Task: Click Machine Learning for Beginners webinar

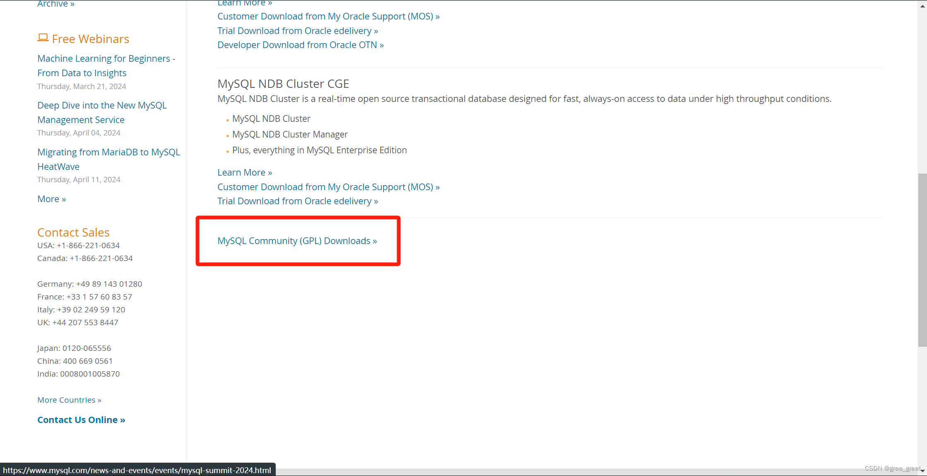Action: point(106,65)
